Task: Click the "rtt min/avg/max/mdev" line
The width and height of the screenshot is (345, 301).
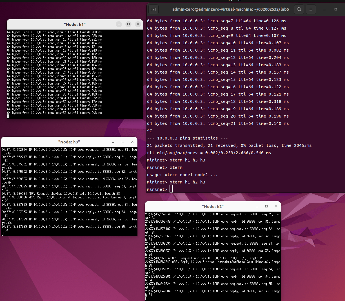Action: pyautogui.click(x=209, y=153)
